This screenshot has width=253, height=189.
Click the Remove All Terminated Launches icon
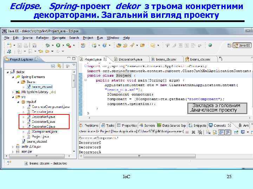click(x=200, y=132)
